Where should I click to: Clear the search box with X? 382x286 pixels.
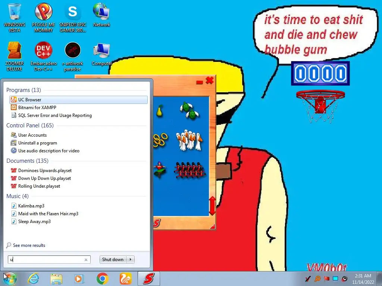(86, 260)
